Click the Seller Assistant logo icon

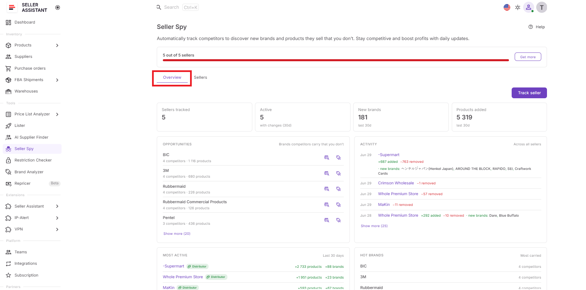tap(12, 7)
